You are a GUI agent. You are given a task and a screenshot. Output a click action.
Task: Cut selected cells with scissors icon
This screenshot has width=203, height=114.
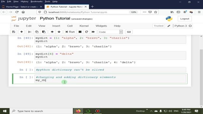[29, 32]
